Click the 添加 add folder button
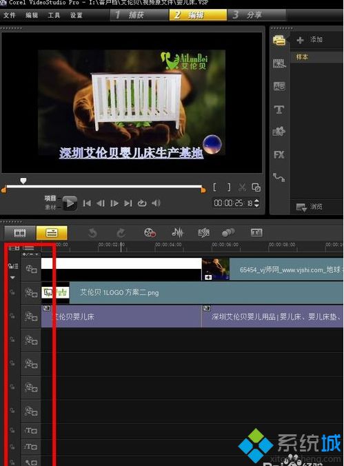Image resolution: width=344 pixels, height=466 pixels. (x=310, y=39)
